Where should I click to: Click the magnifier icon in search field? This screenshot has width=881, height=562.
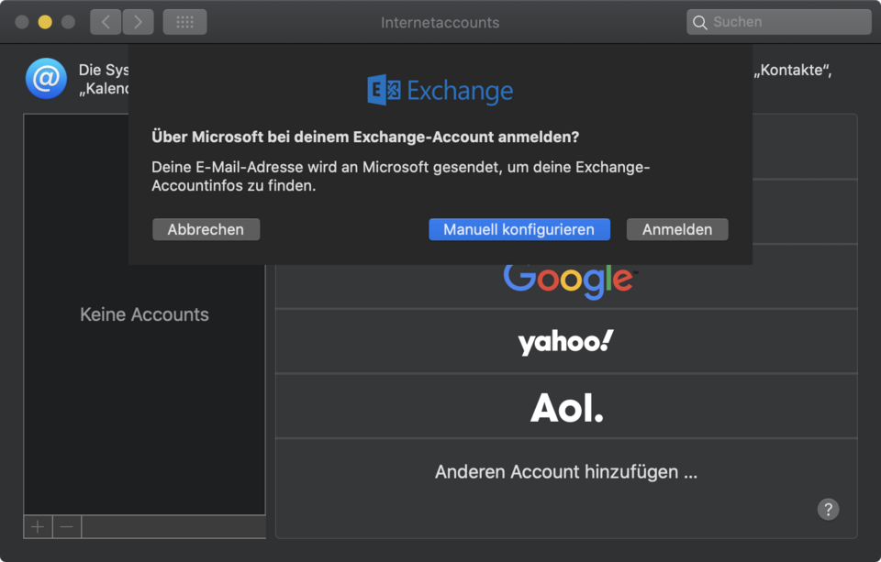[x=699, y=22]
